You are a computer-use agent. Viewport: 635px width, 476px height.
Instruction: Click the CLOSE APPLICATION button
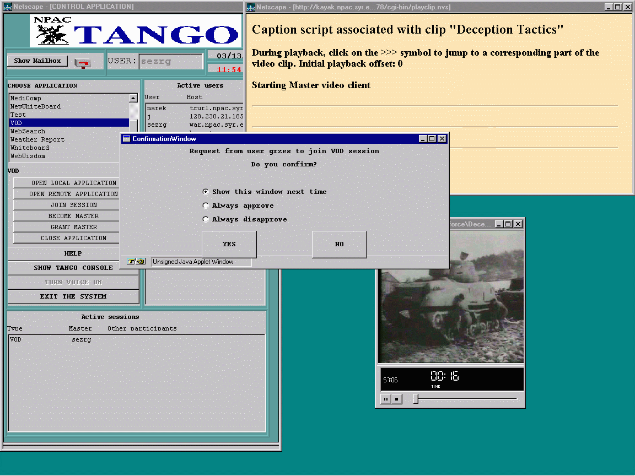[66, 238]
